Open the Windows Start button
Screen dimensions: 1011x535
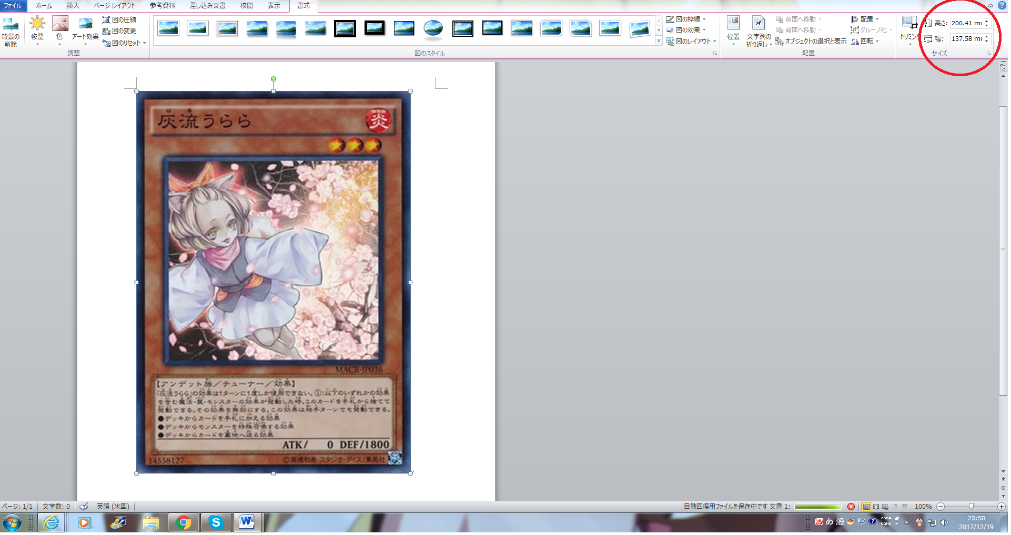[x=12, y=523]
